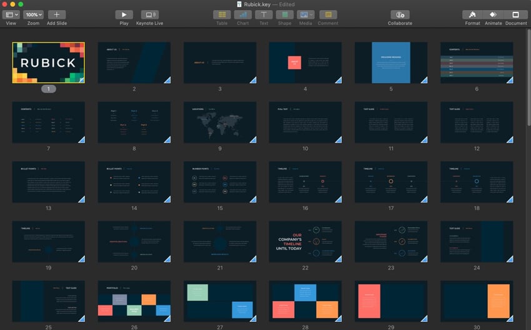Start Keynote Live presentation

149,14
